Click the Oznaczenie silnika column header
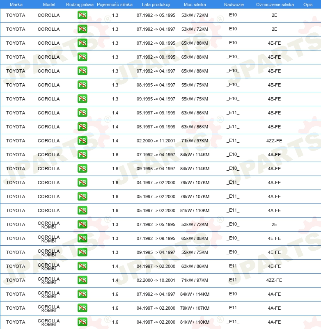The height and width of the screenshot is (329, 321). click(275, 5)
